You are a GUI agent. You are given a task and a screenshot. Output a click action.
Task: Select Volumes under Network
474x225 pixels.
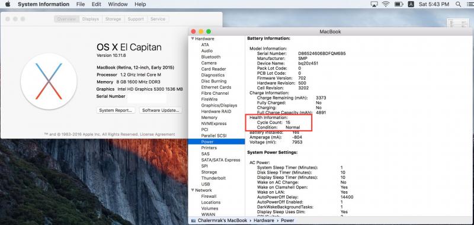[x=210, y=208]
